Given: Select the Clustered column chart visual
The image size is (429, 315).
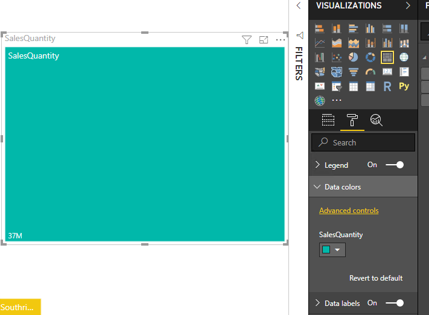Looking at the screenshot, I should pos(370,28).
